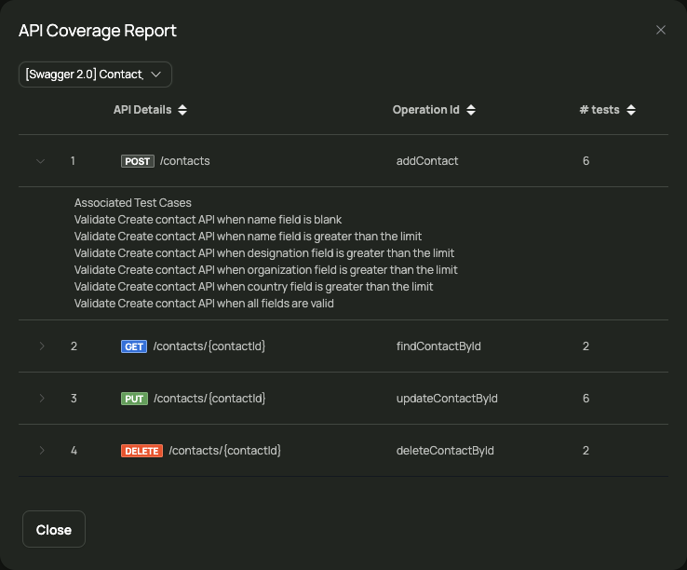Select country field greater than limit test
This screenshot has width=687, height=570.
pyautogui.click(x=253, y=287)
